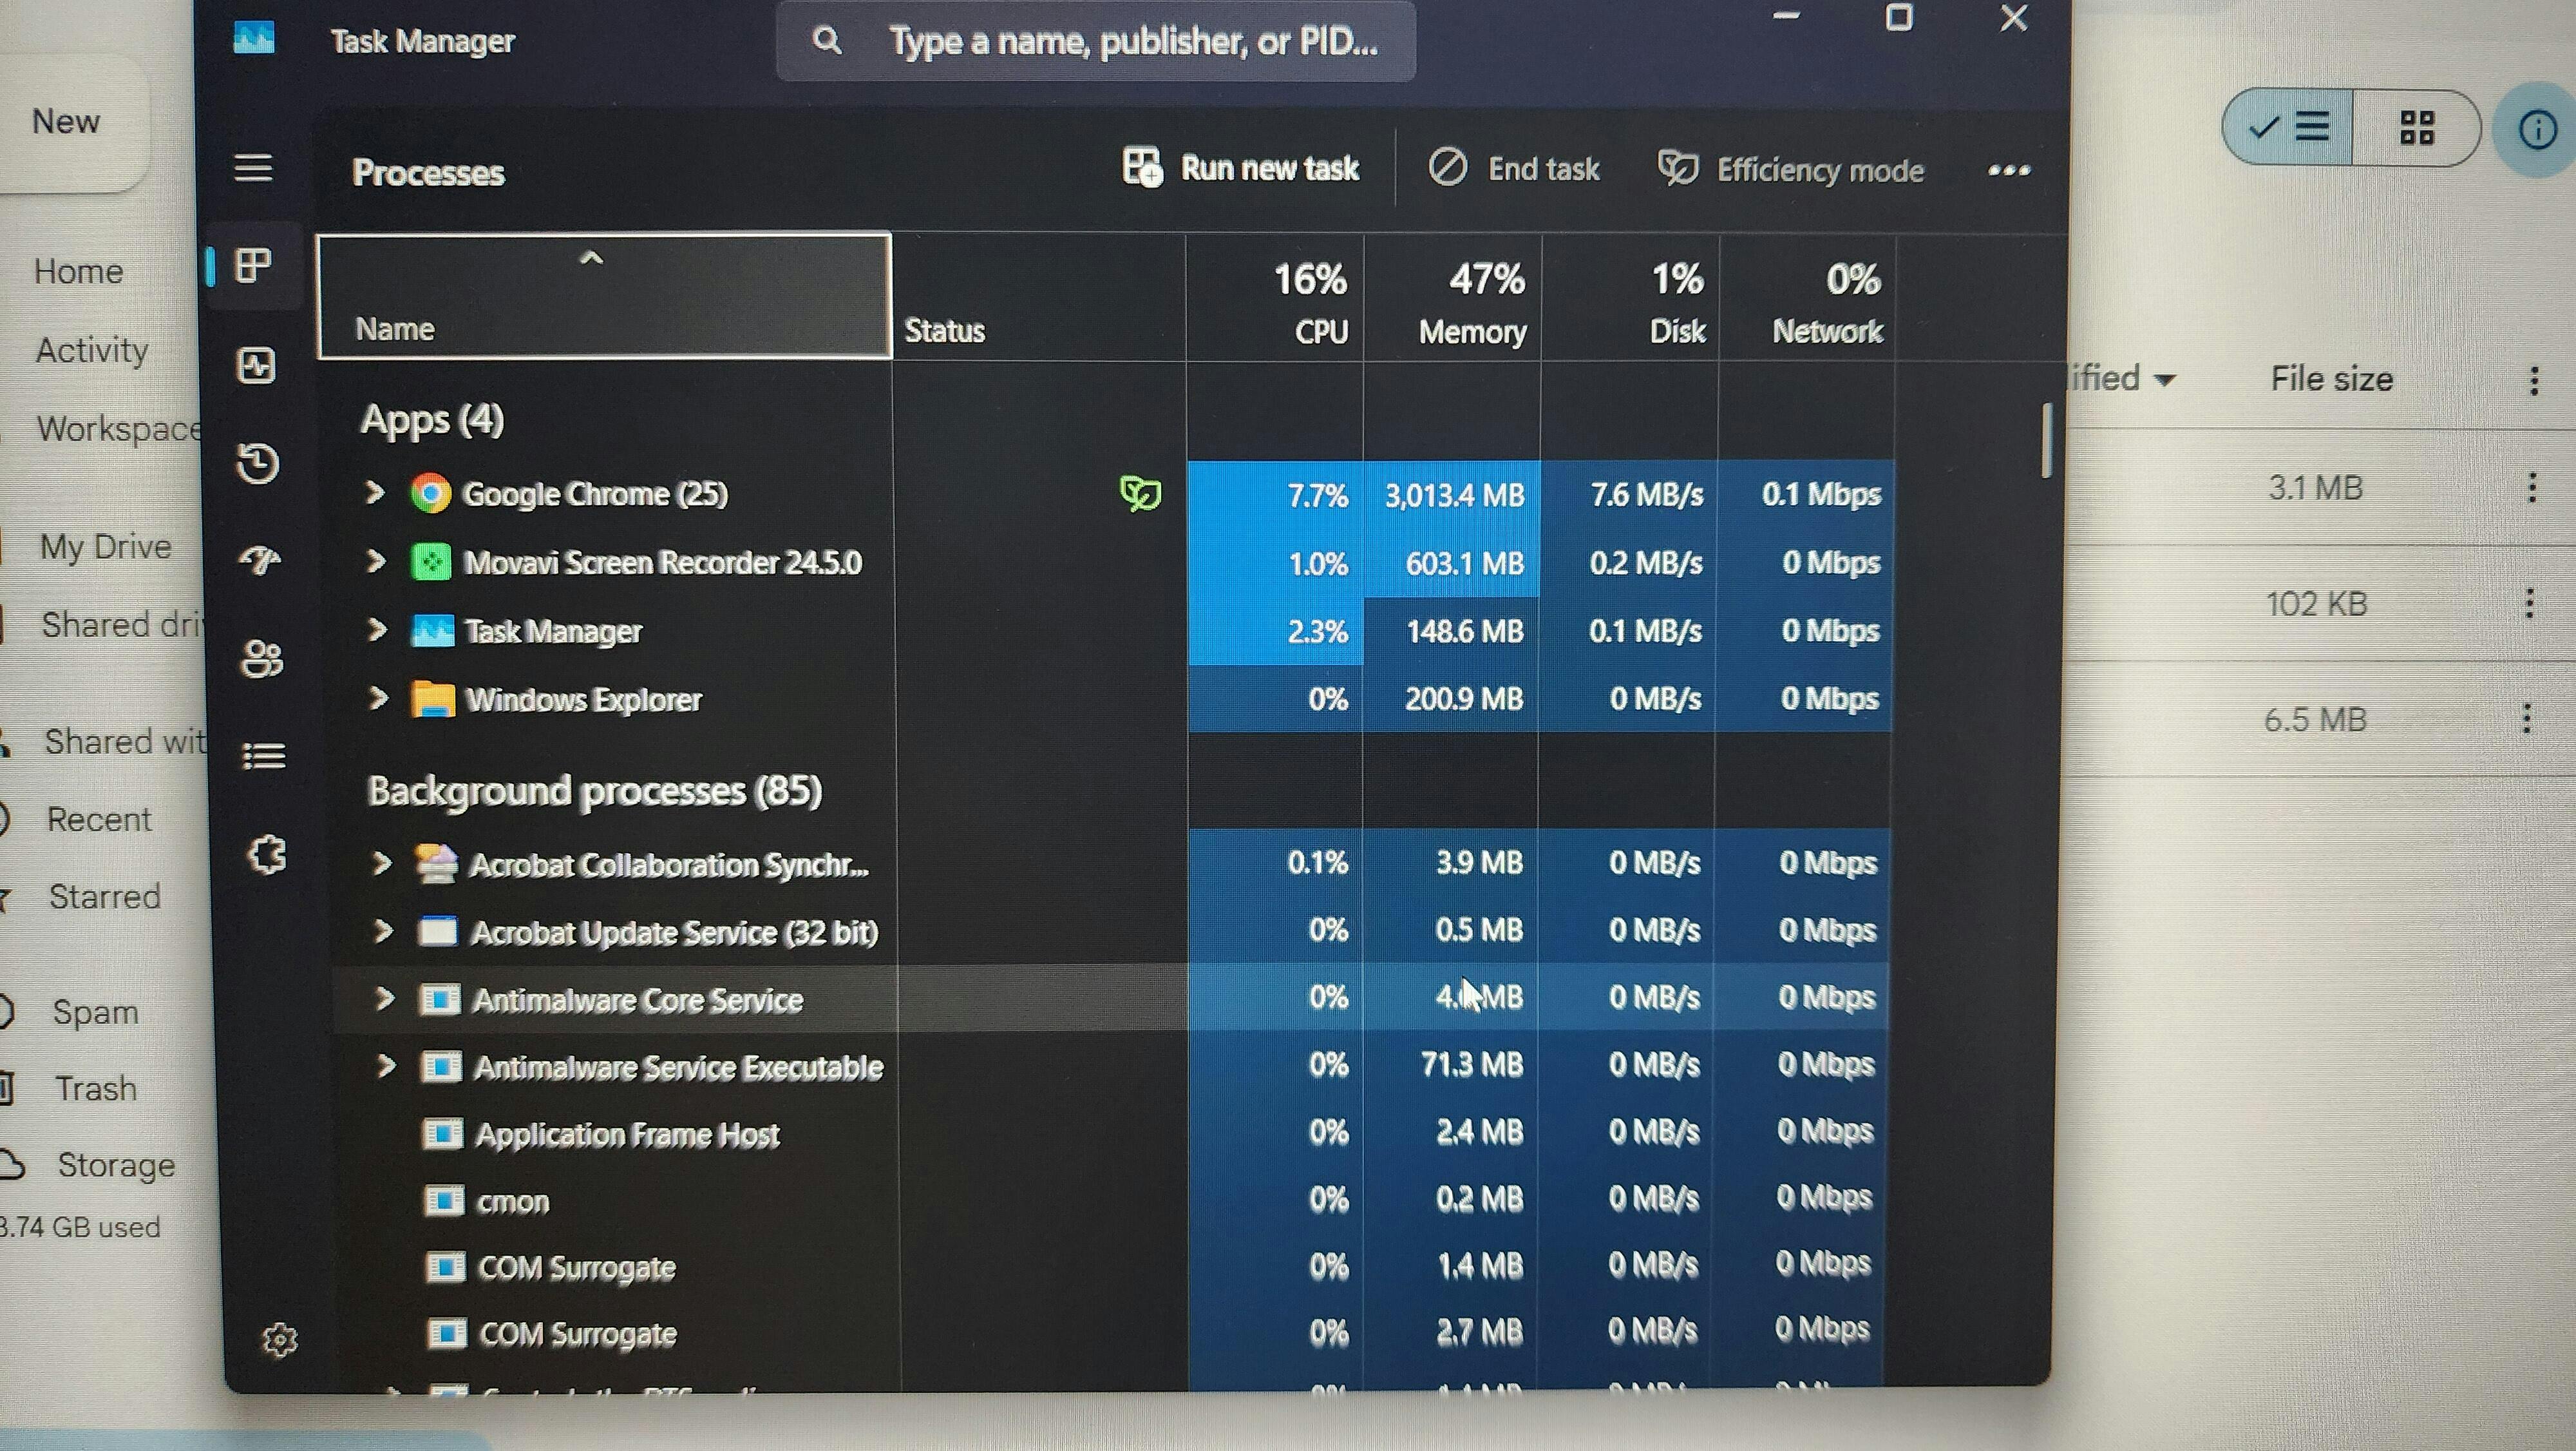Click the hamburger navigation menu icon
2576x1451 pixels.
tap(253, 168)
